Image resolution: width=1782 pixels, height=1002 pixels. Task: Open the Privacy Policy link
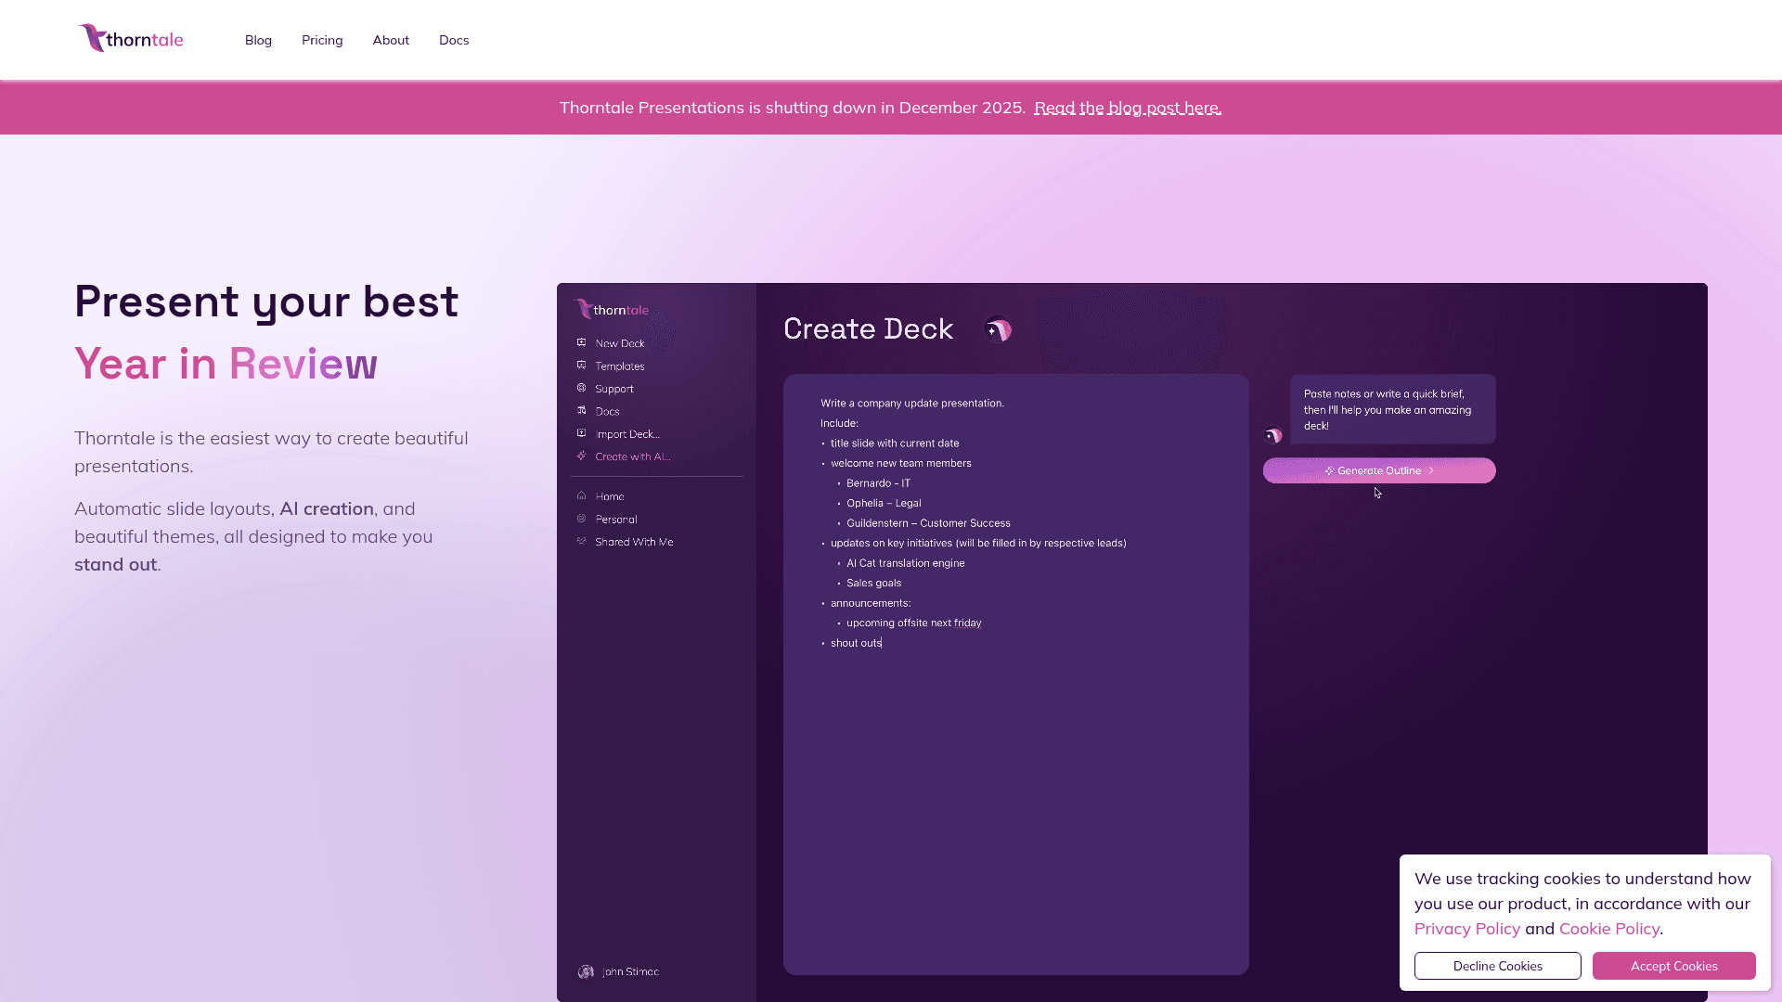pos(1467,929)
